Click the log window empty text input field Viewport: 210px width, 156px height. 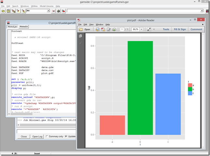46,131
